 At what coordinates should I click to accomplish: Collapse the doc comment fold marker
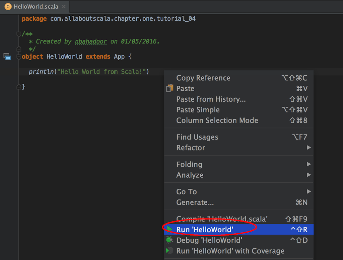[19, 34]
